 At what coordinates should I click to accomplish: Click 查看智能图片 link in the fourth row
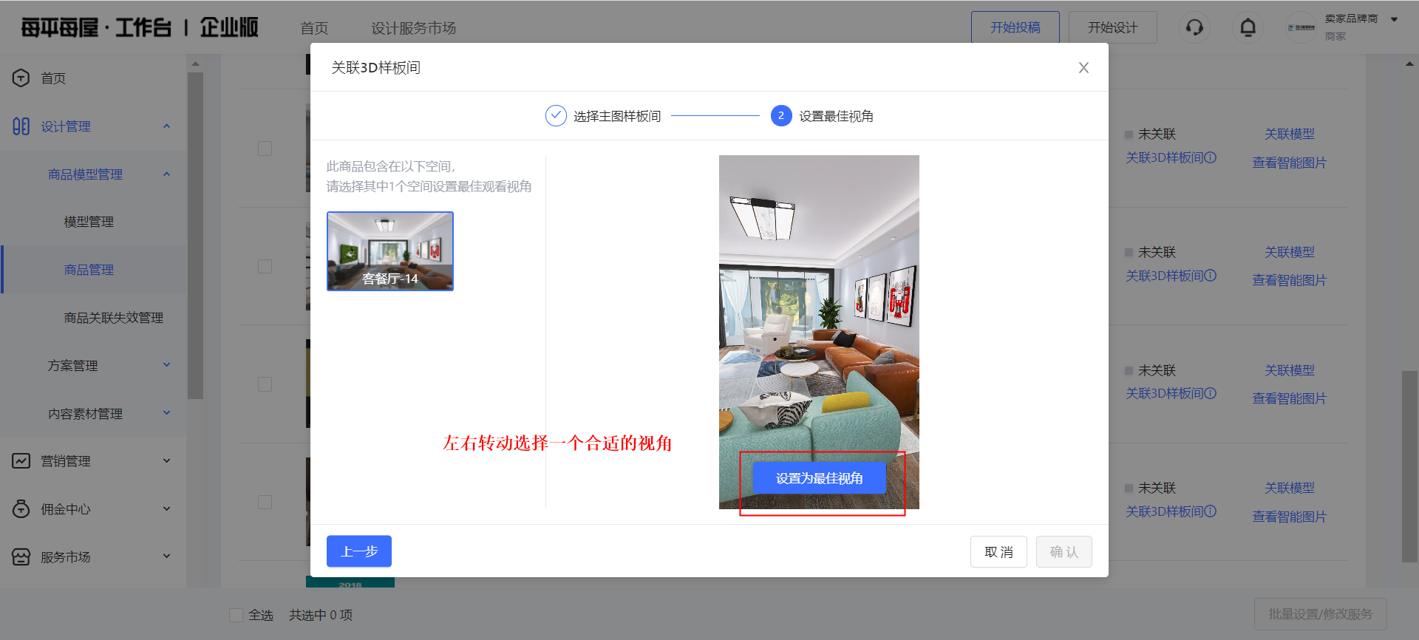[1289, 517]
